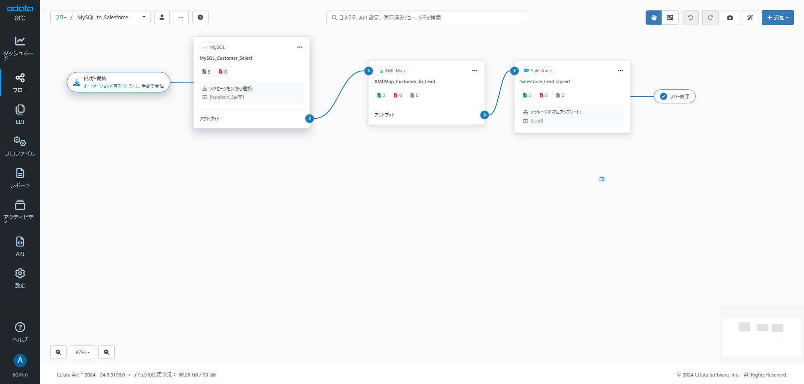
Task: Open the ellipsis menu beside the flow selector
Action: click(181, 17)
